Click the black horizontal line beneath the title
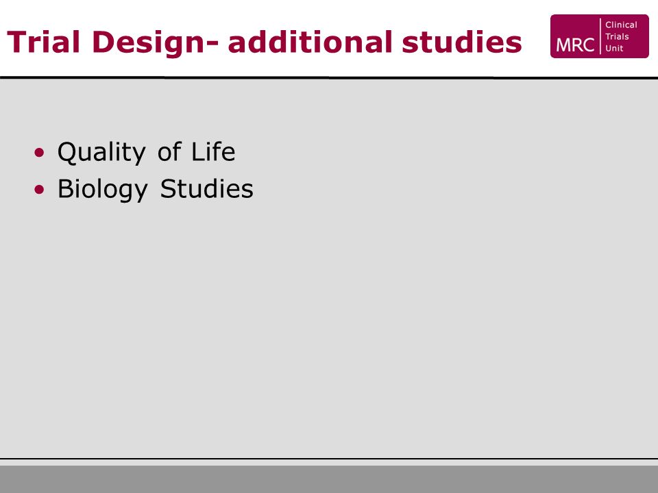 pyautogui.click(x=329, y=77)
